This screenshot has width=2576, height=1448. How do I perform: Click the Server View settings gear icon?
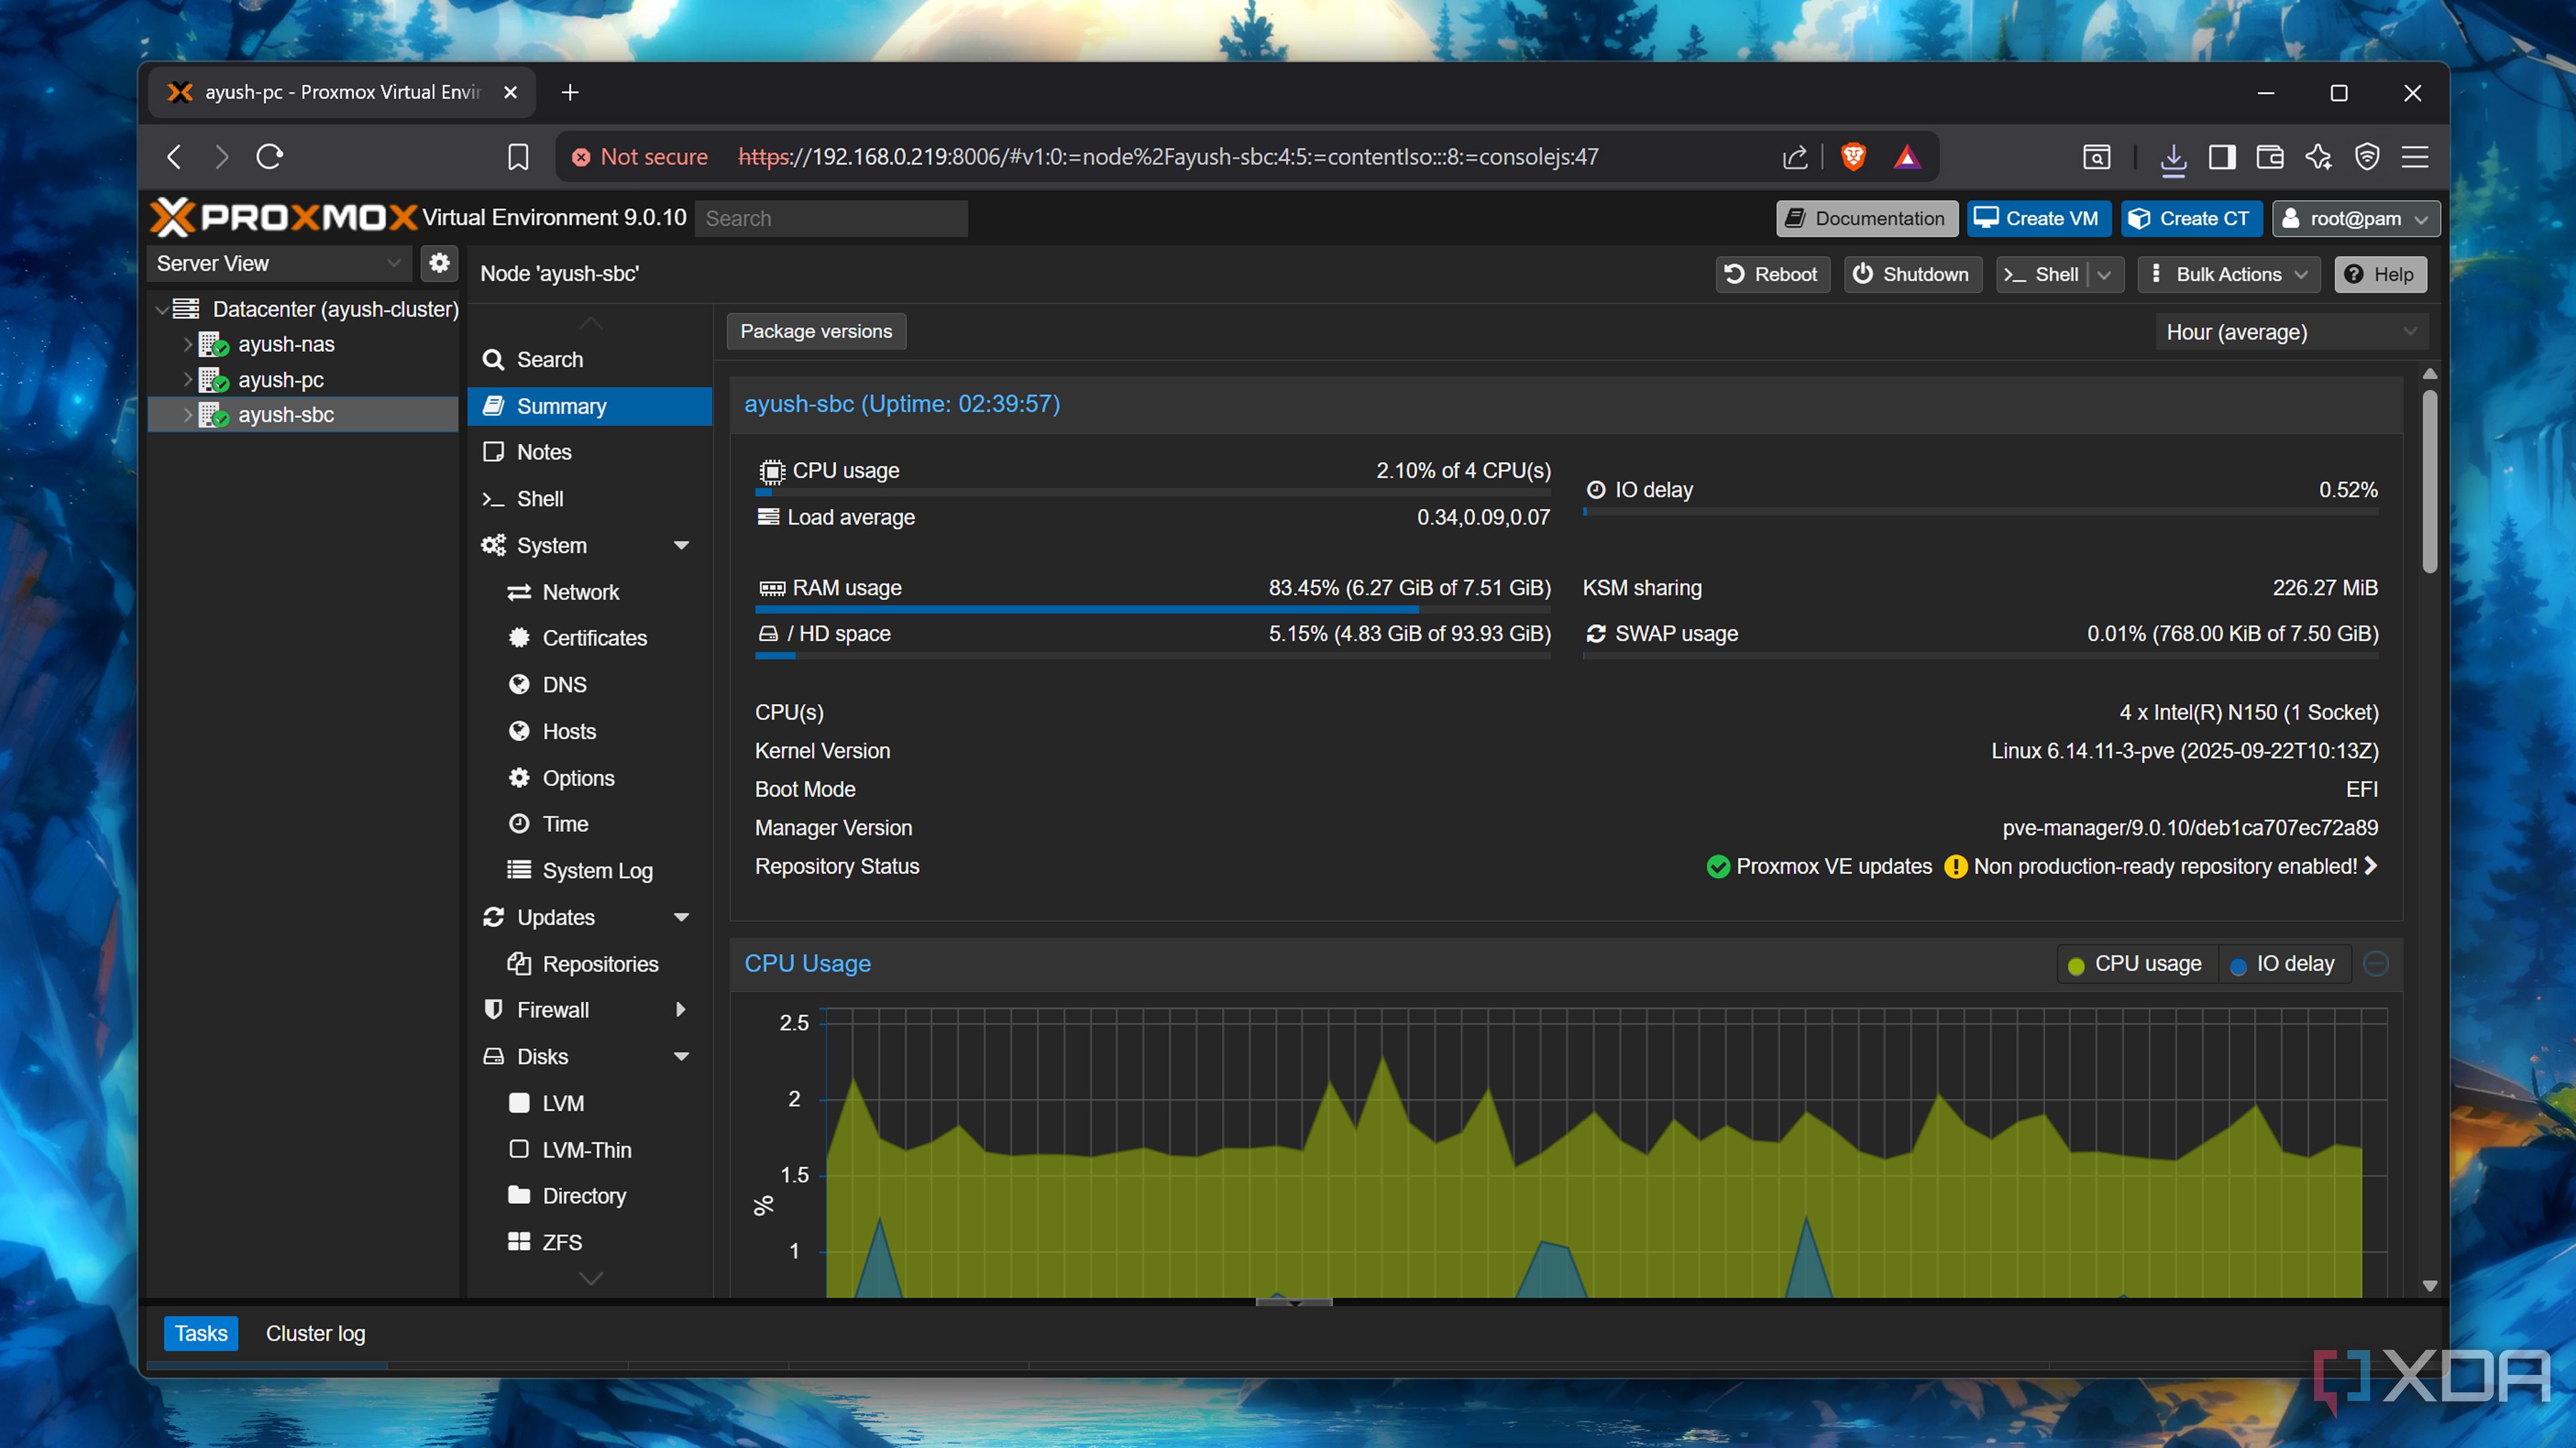pyautogui.click(x=439, y=263)
